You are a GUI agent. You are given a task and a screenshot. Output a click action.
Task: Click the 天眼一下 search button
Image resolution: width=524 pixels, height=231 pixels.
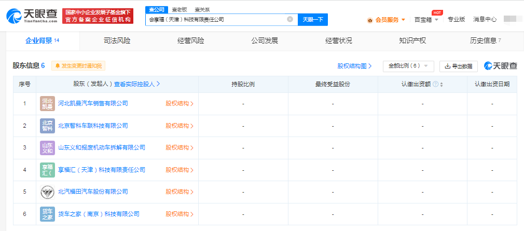[313, 19]
